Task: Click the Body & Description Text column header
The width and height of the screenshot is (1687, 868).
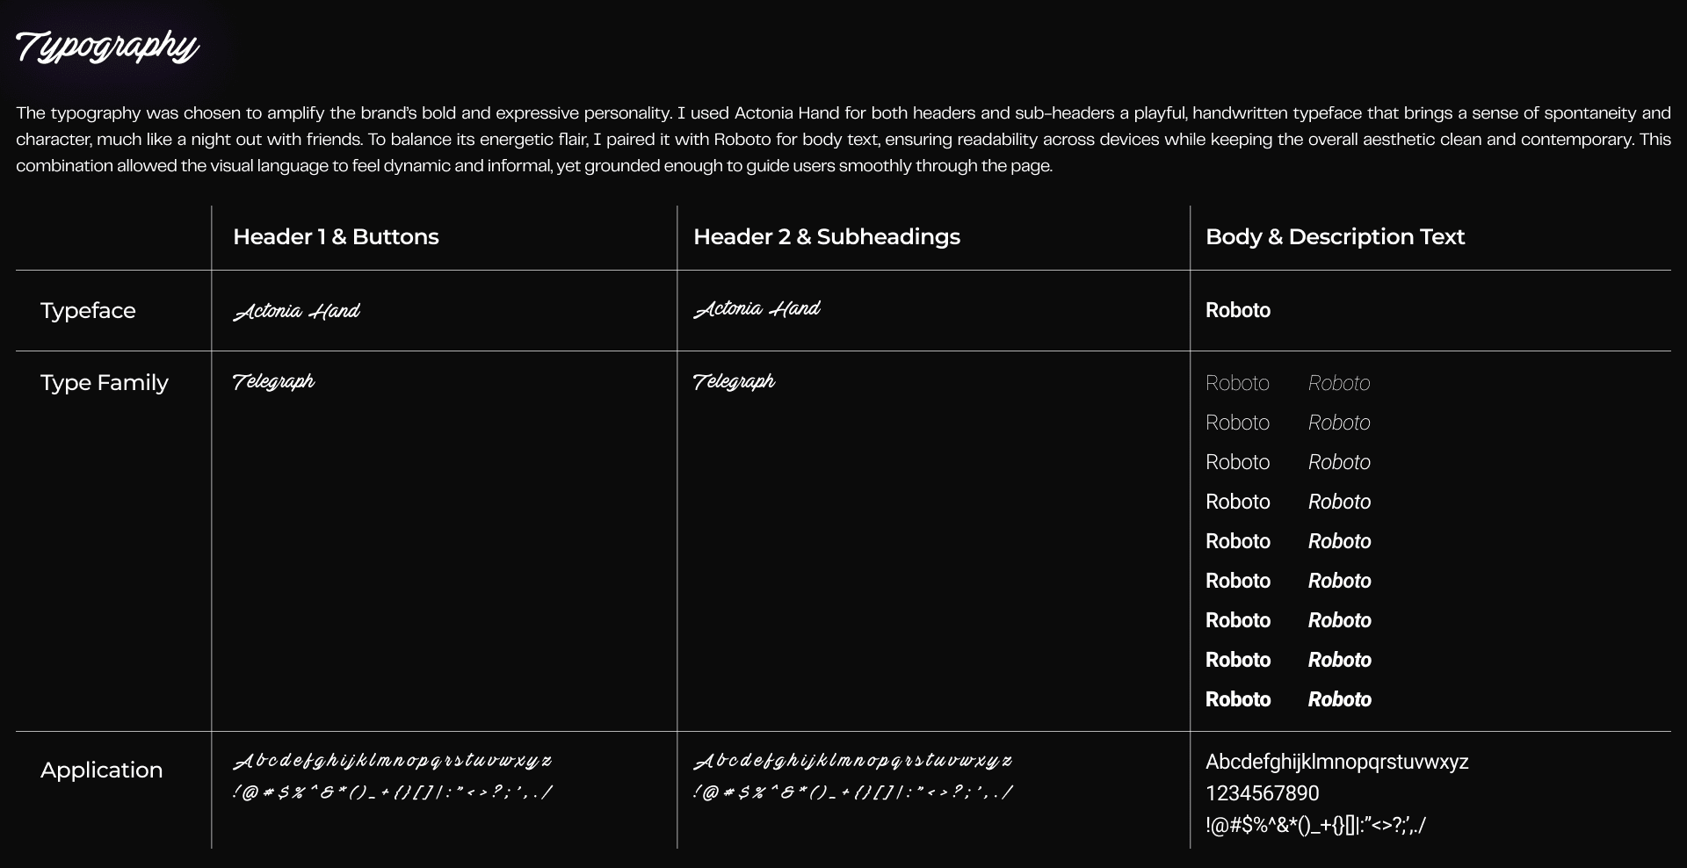Action: pos(1334,237)
